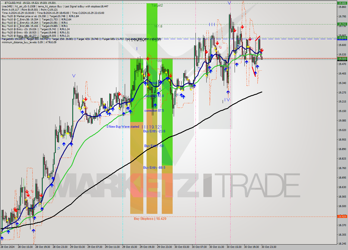Screen dimensions: 348x250
Task: Click the 'correction 87.5' label
Action: [x=154, y=111]
